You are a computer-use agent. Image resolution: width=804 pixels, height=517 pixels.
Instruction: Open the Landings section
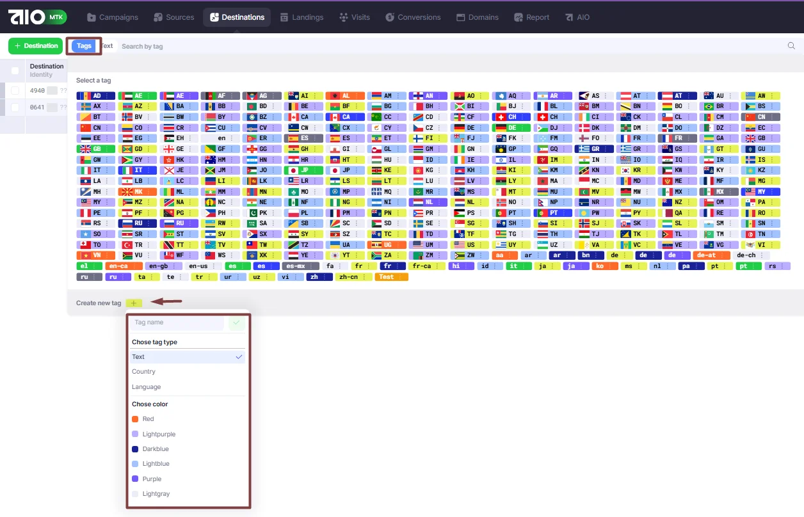coord(301,17)
